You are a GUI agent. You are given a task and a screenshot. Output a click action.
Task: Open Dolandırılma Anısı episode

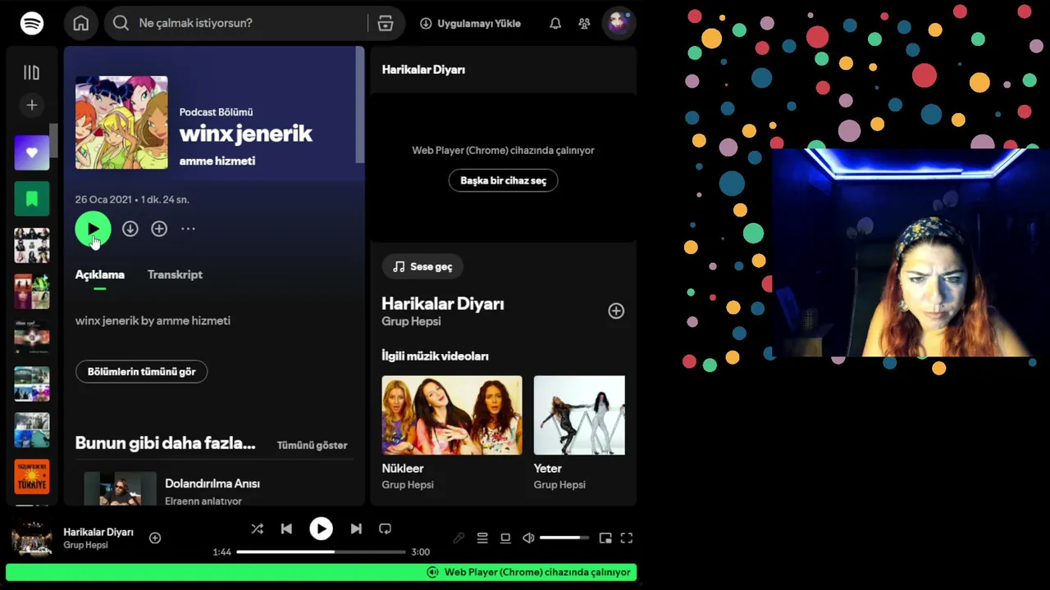tap(212, 483)
